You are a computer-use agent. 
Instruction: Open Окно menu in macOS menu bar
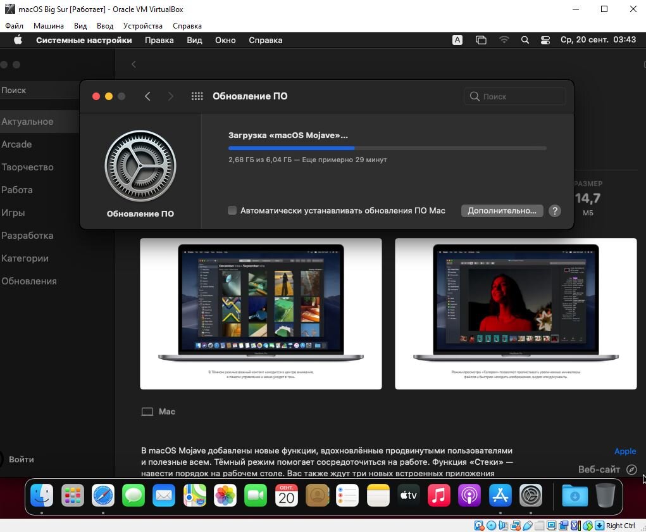225,40
